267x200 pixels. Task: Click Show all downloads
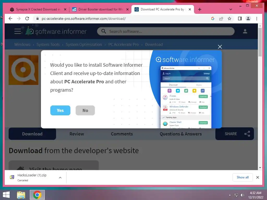243,177
